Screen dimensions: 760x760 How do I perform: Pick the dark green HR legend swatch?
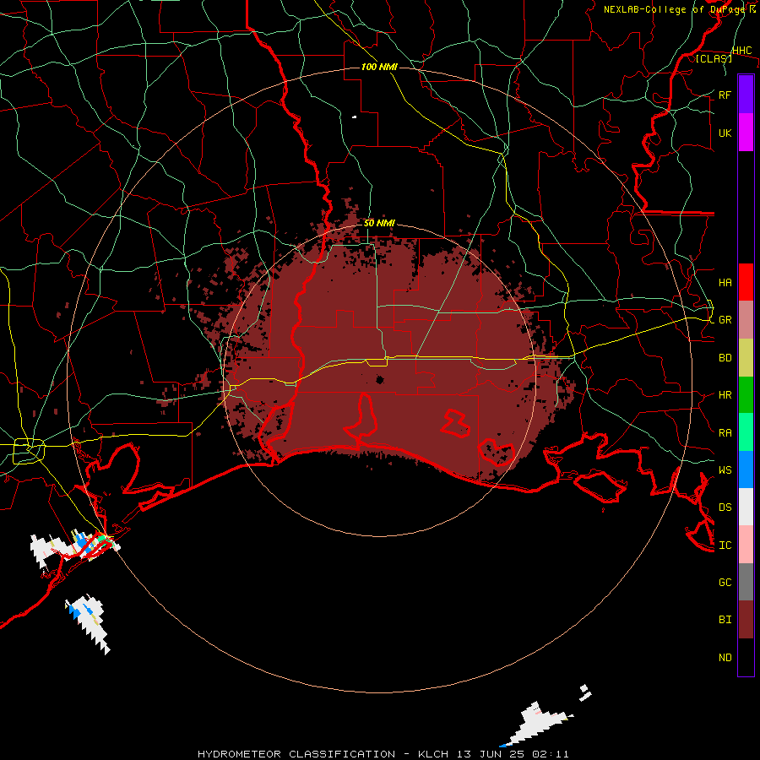[746, 395]
